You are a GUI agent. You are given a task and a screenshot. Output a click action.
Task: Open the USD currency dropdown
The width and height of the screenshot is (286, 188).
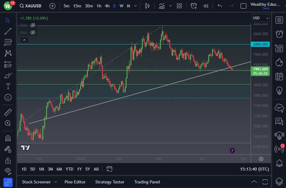261,18
